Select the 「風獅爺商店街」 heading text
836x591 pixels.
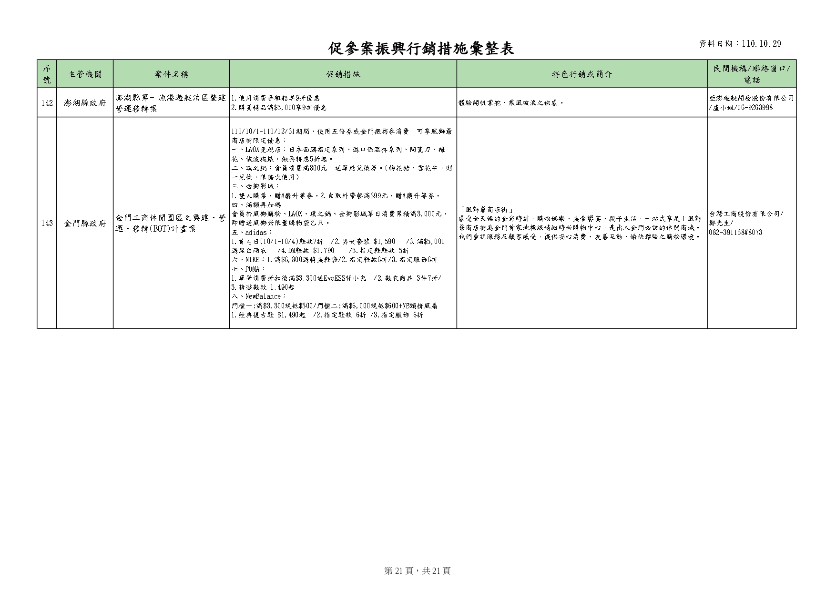486,209
